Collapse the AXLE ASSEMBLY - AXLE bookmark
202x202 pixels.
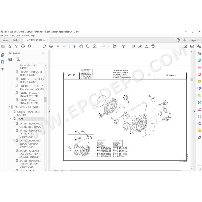[x=9, y=107]
